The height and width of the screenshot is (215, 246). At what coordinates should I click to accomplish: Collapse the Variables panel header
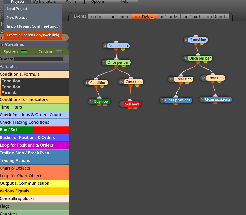tap(34, 45)
